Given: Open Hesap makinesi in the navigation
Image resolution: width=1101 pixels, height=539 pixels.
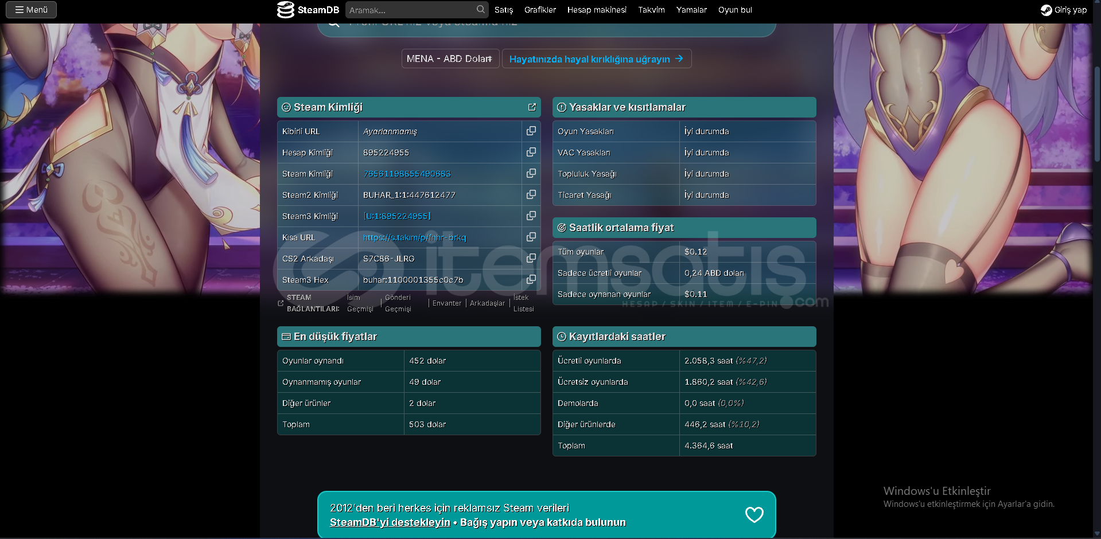Looking at the screenshot, I should [597, 10].
